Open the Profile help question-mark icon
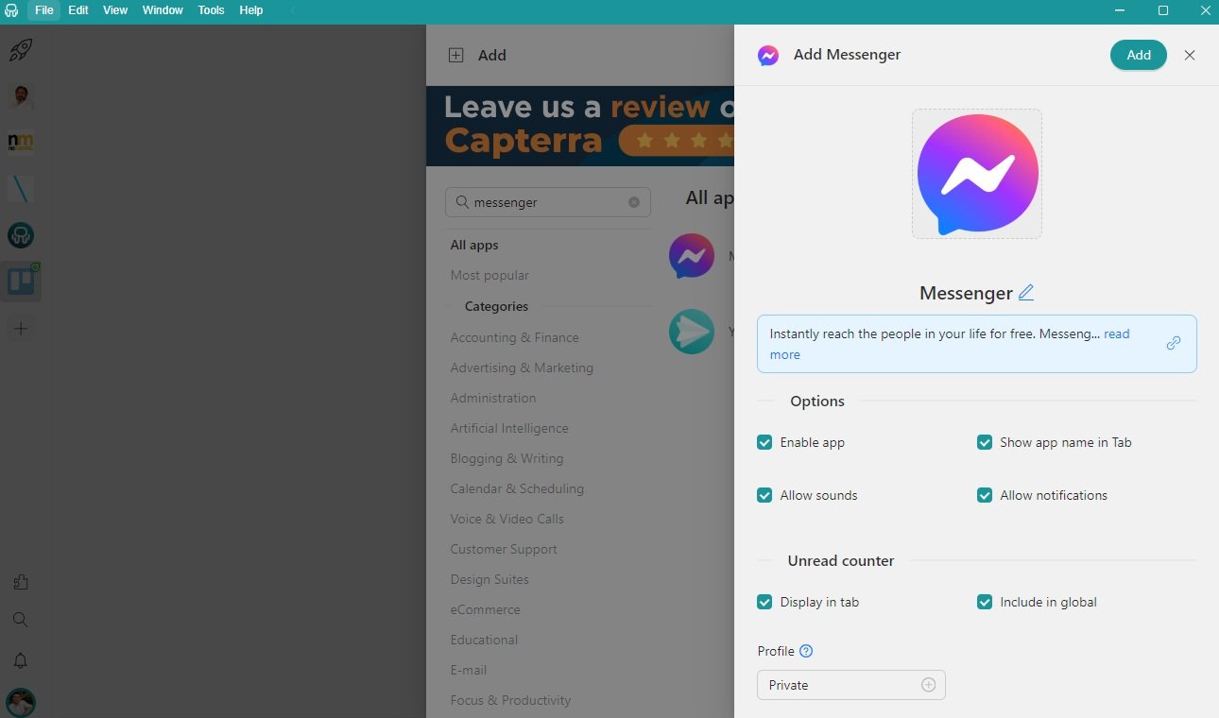1219x718 pixels. click(x=805, y=650)
